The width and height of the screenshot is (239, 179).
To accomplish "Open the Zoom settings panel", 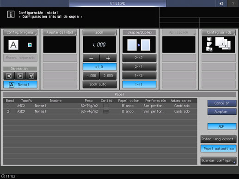I will click(x=99, y=32).
